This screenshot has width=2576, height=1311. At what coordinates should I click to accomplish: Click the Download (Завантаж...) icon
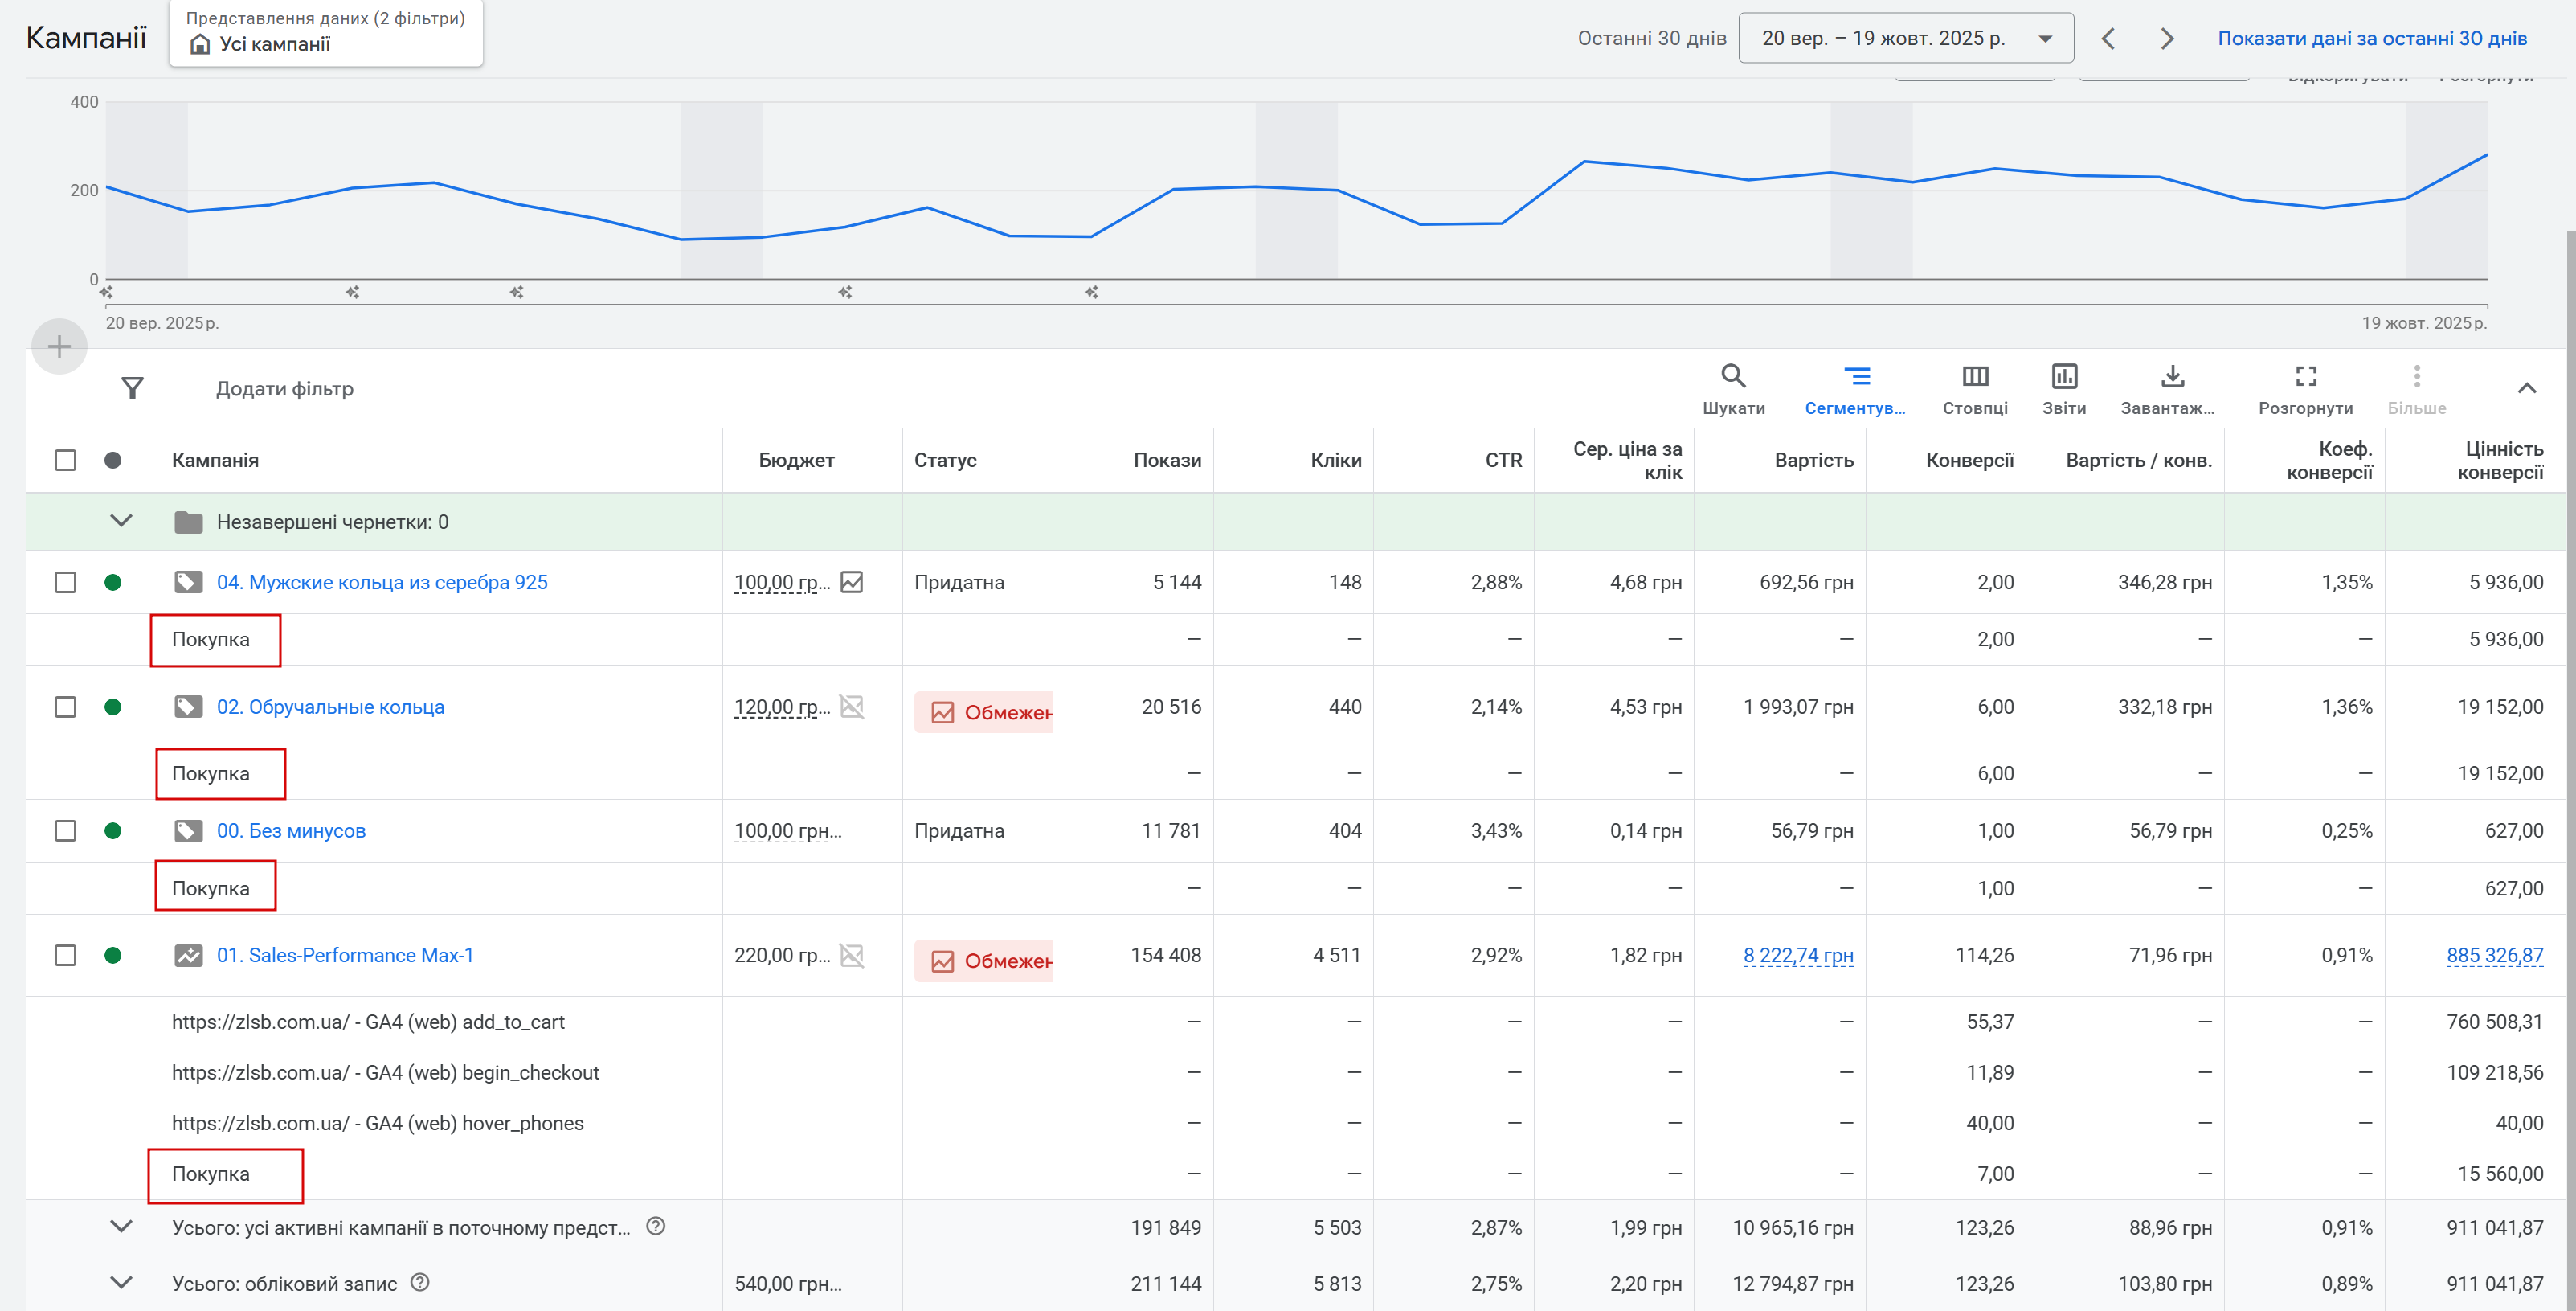coord(2172,376)
